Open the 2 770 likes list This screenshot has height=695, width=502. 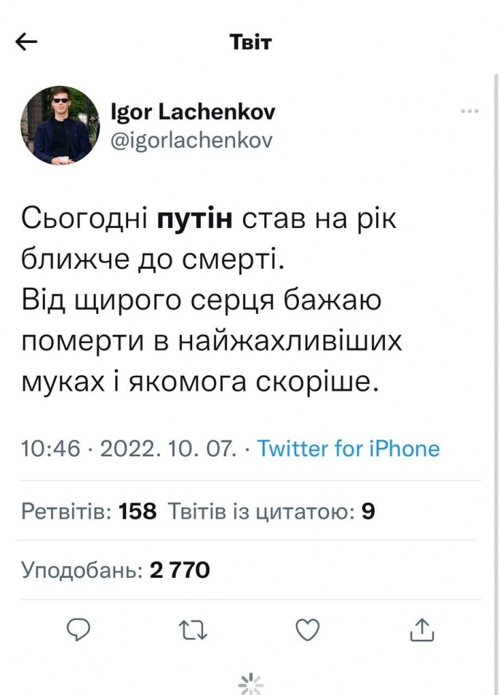point(116,570)
